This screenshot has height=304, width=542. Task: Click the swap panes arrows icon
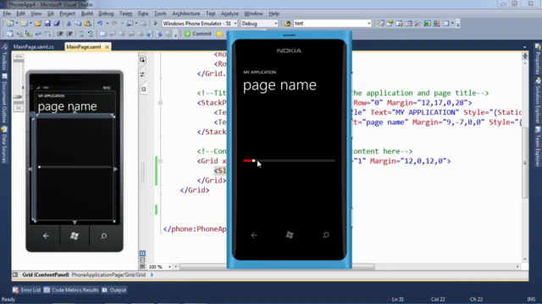(142, 74)
